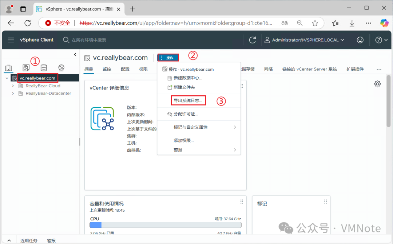Open the tab actions menu icon
393x244 pixels.
(x=23, y=9)
